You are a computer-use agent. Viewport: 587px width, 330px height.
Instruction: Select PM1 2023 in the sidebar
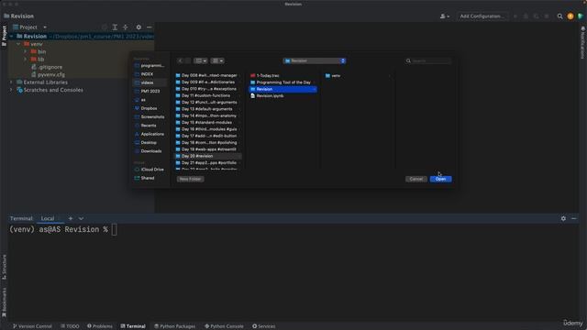(150, 91)
